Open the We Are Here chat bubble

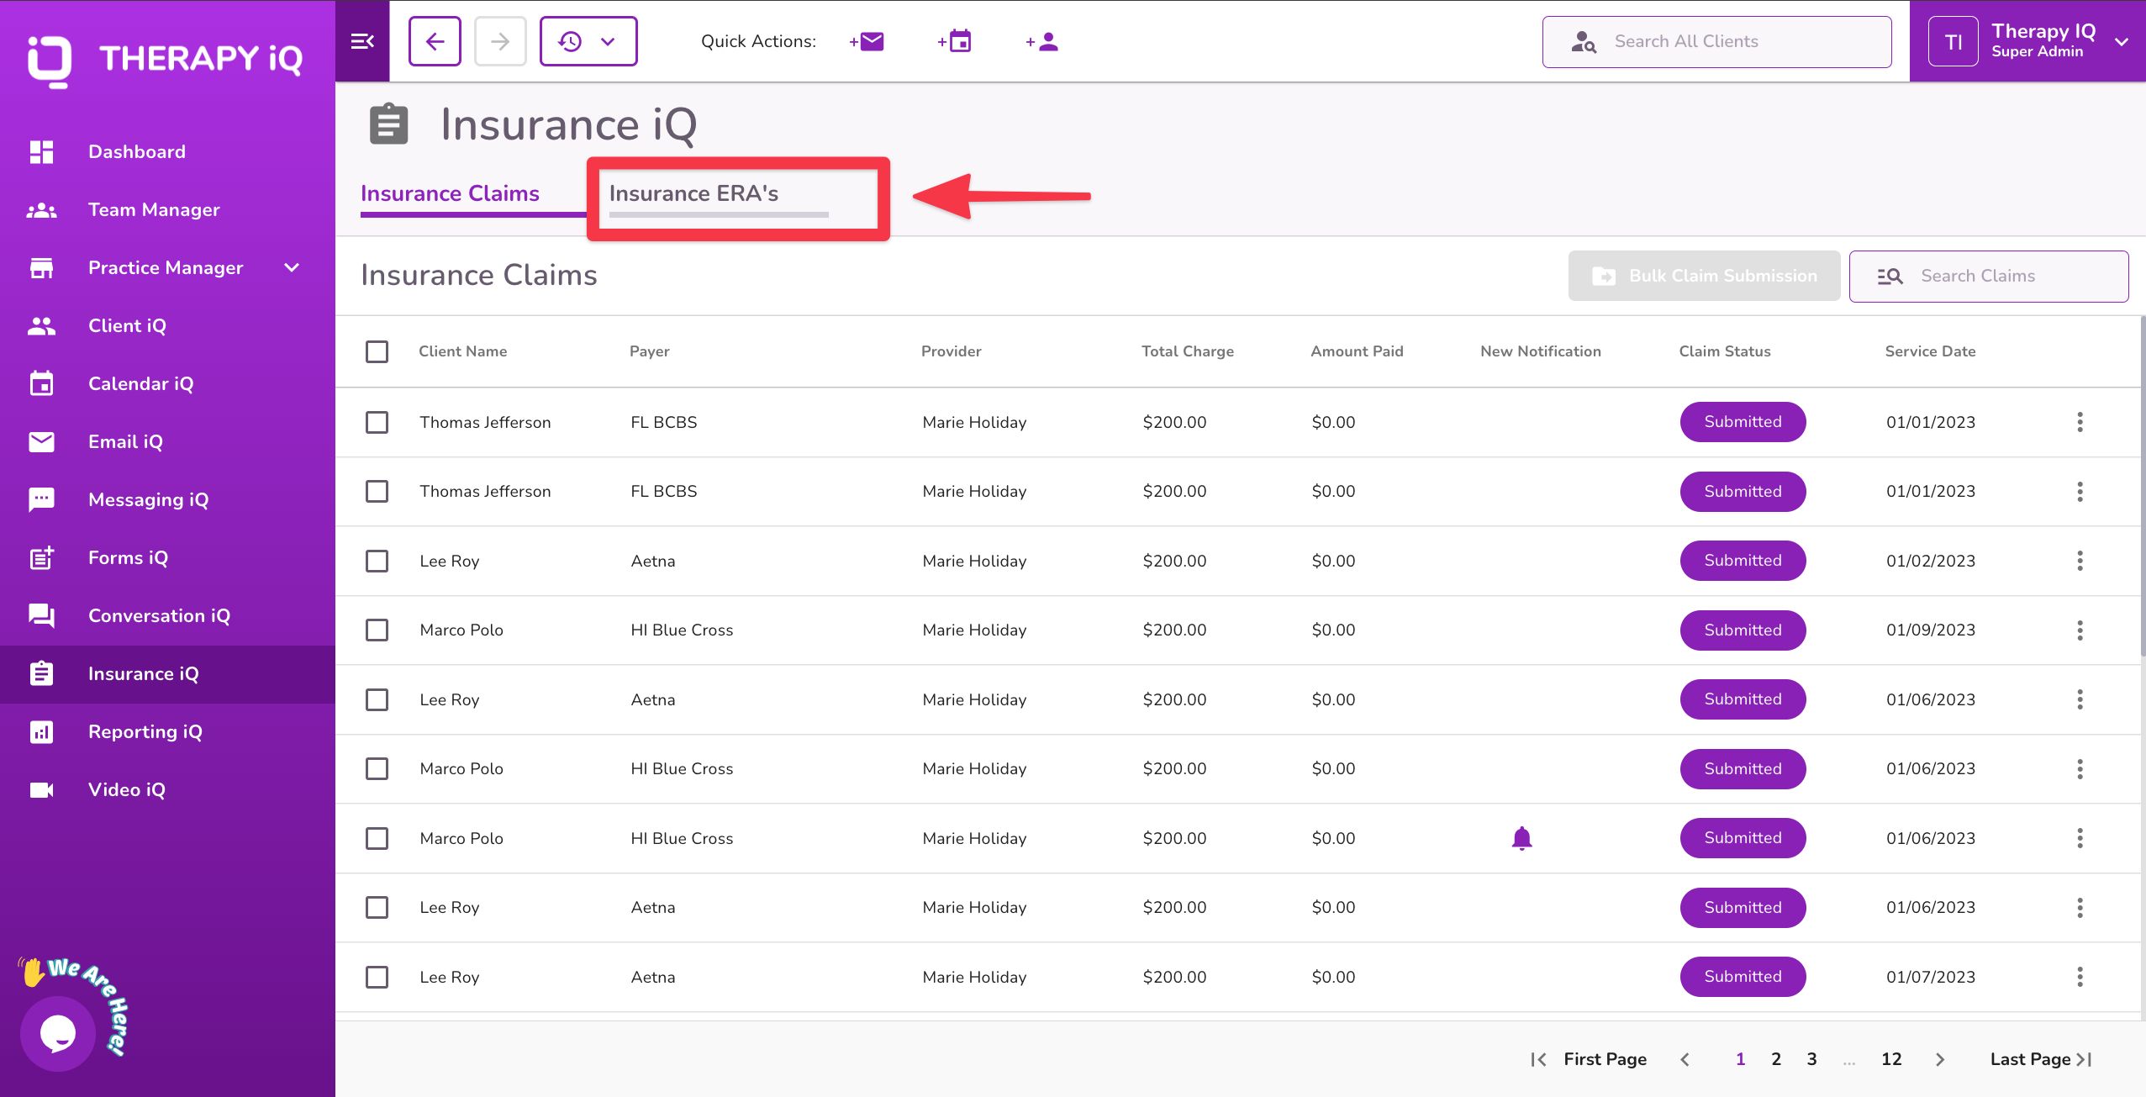click(x=57, y=1032)
